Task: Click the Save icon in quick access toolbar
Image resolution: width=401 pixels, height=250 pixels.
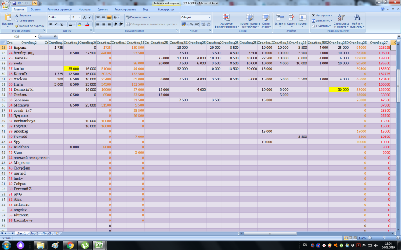Action: pos(14,3)
